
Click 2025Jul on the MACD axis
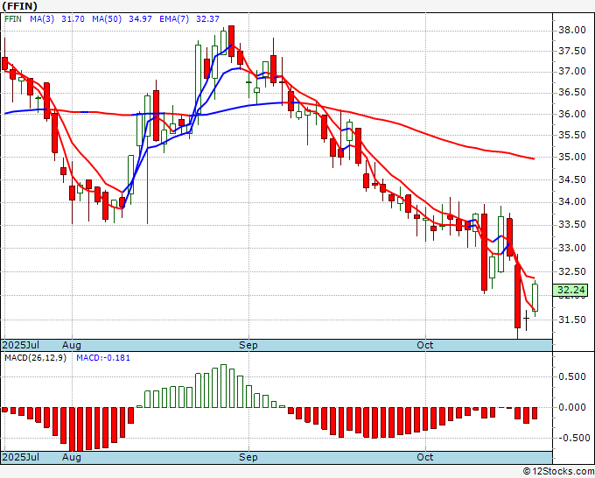pos(21,457)
